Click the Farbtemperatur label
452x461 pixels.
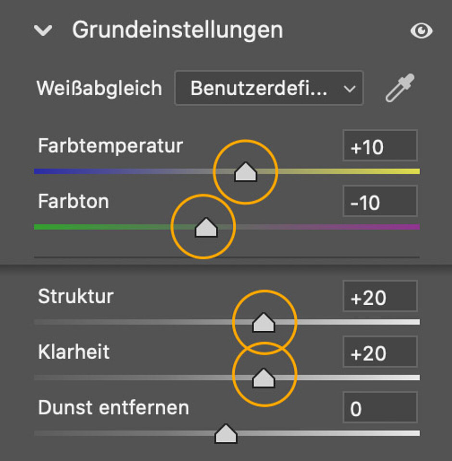(x=111, y=145)
